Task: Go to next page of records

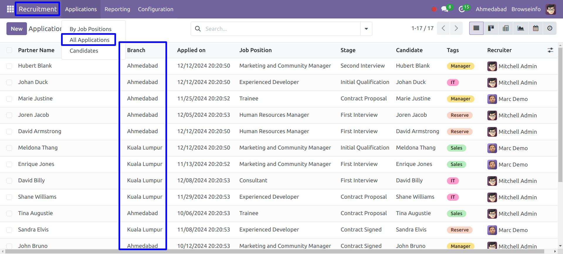Action: pyautogui.click(x=456, y=28)
